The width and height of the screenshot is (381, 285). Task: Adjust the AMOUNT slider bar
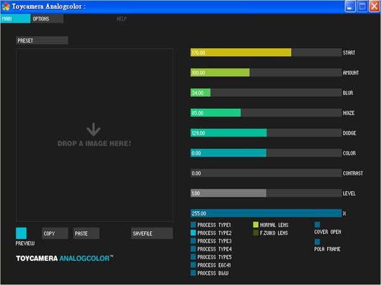[x=266, y=73]
